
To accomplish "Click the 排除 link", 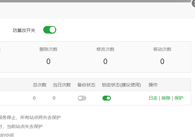I will (x=166, y=98).
